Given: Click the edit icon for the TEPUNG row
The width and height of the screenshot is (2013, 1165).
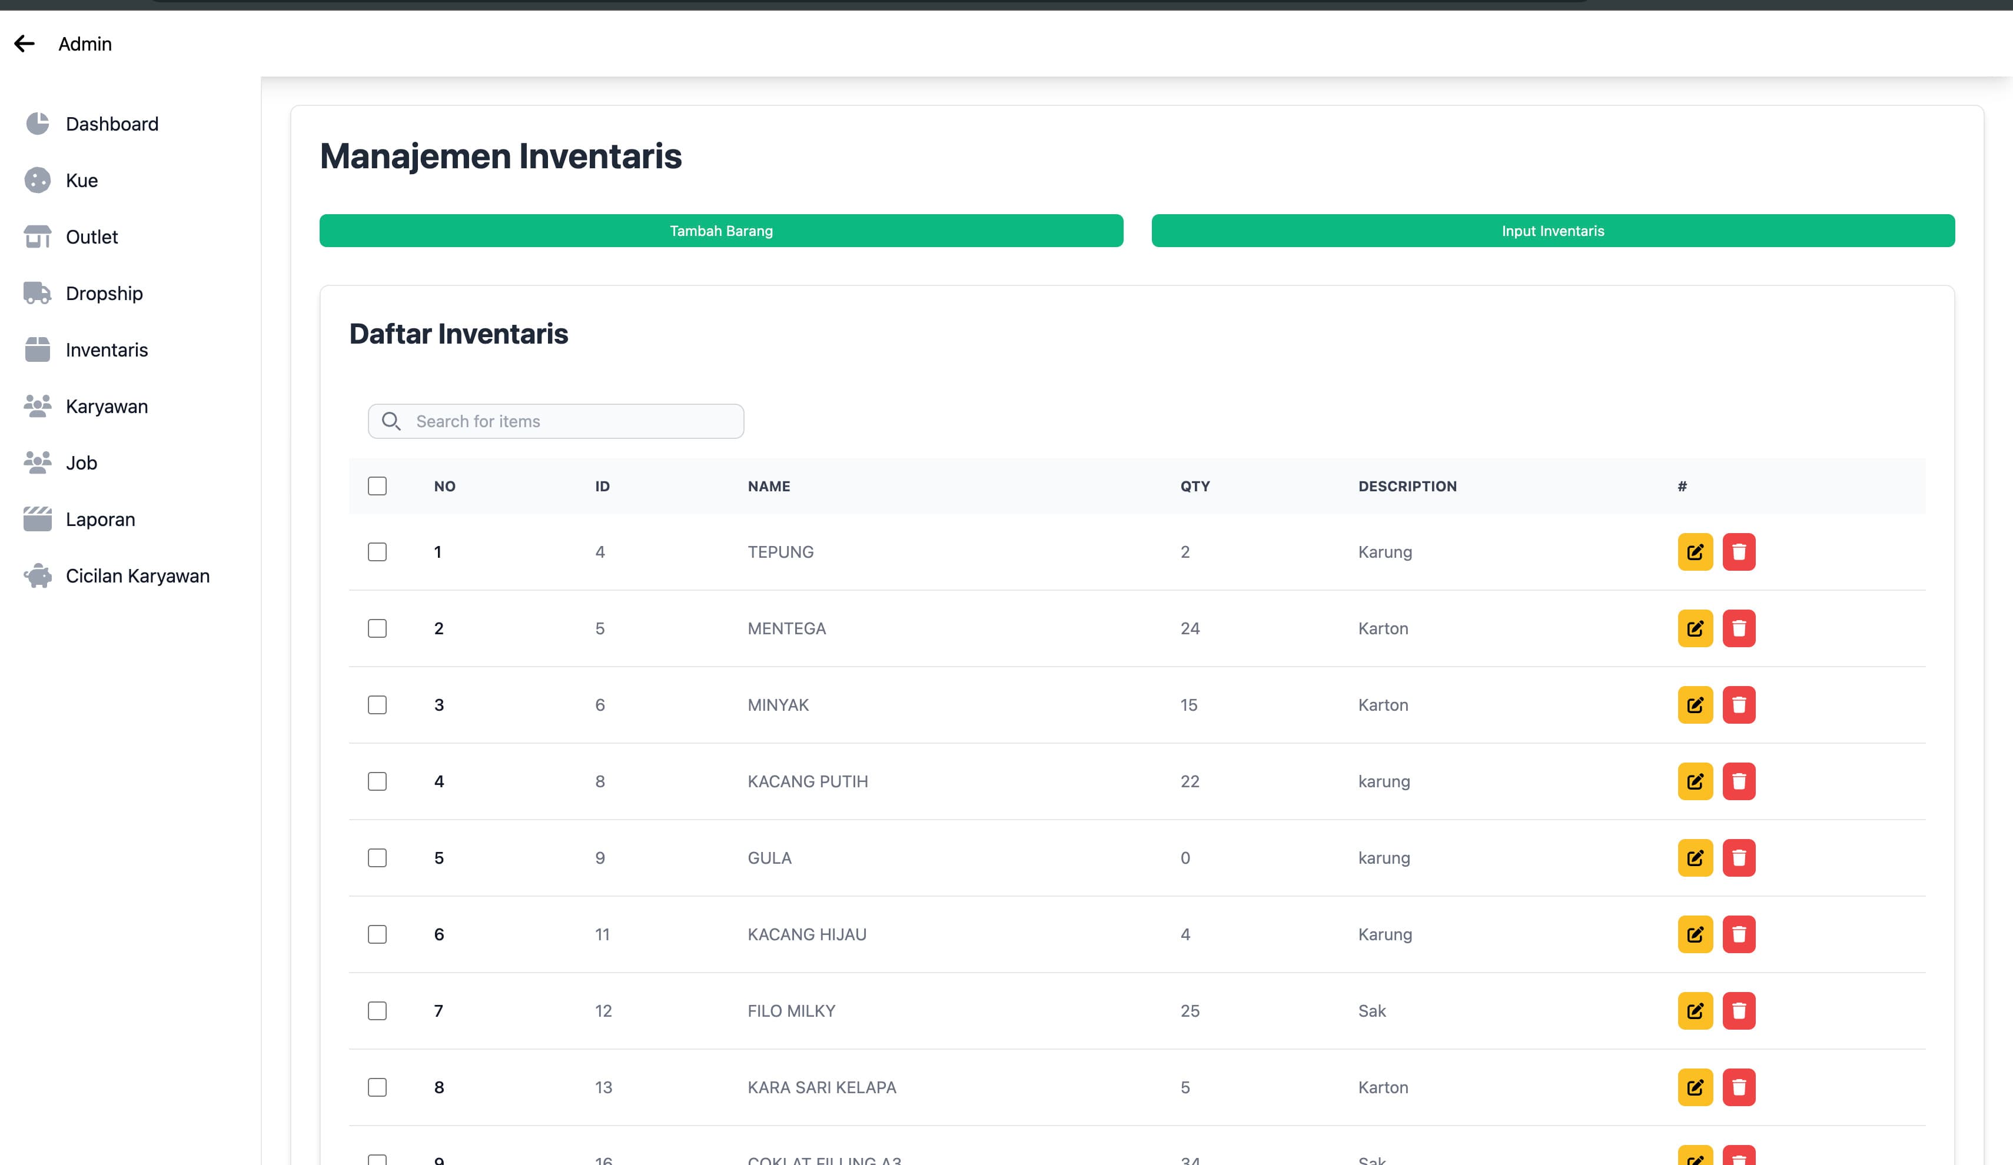Looking at the screenshot, I should point(1694,552).
